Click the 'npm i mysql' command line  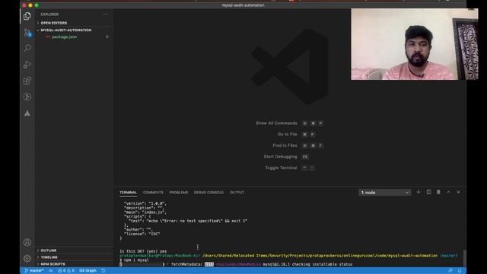(134, 260)
